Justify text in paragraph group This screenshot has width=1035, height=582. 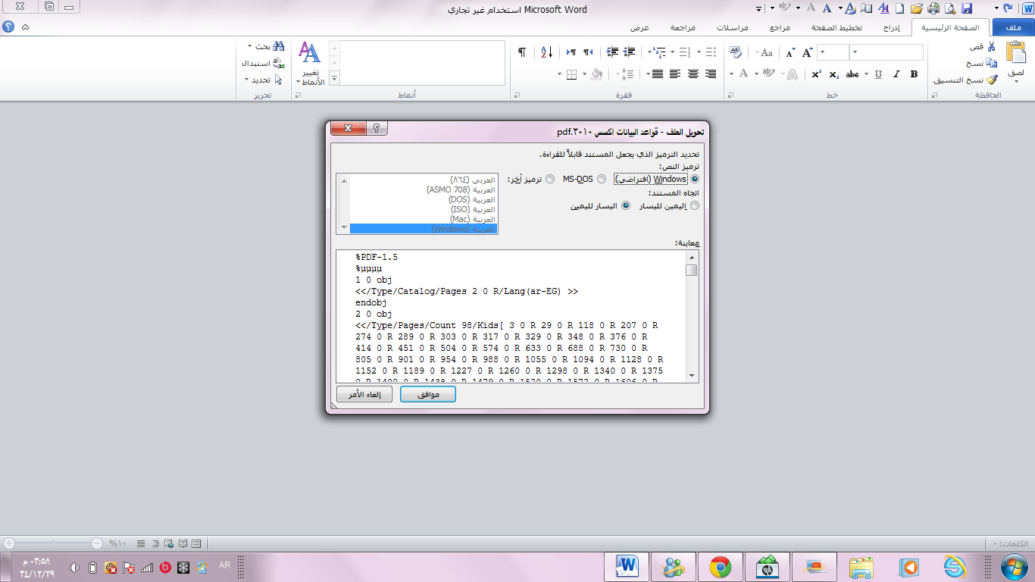coord(657,74)
